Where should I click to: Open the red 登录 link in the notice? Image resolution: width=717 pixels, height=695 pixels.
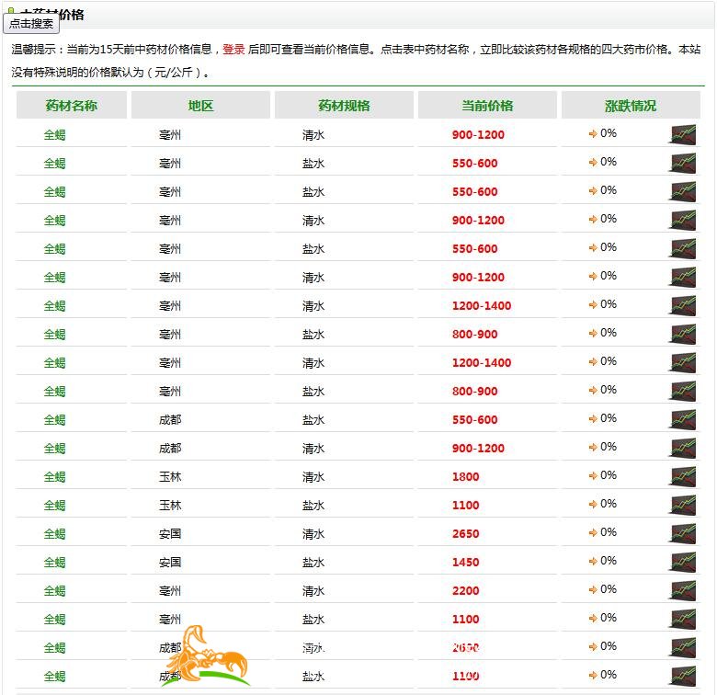coord(233,50)
